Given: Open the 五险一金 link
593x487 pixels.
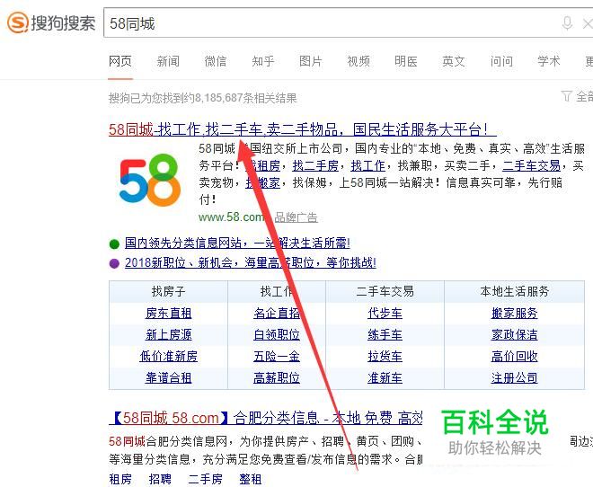Looking at the screenshot, I should click(x=277, y=356).
